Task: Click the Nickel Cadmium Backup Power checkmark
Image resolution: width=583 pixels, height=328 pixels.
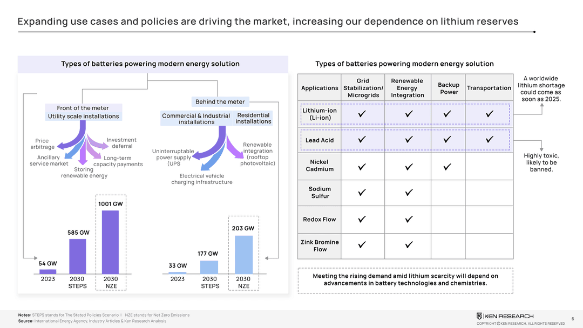Action: pos(448,166)
